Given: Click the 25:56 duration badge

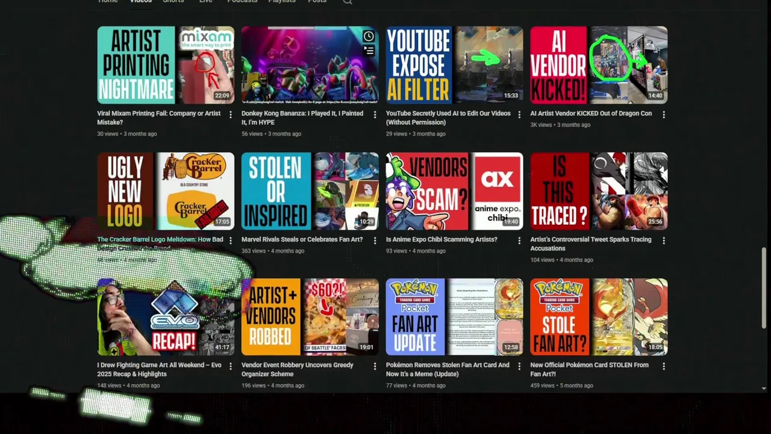Looking at the screenshot, I should tap(655, 222).
